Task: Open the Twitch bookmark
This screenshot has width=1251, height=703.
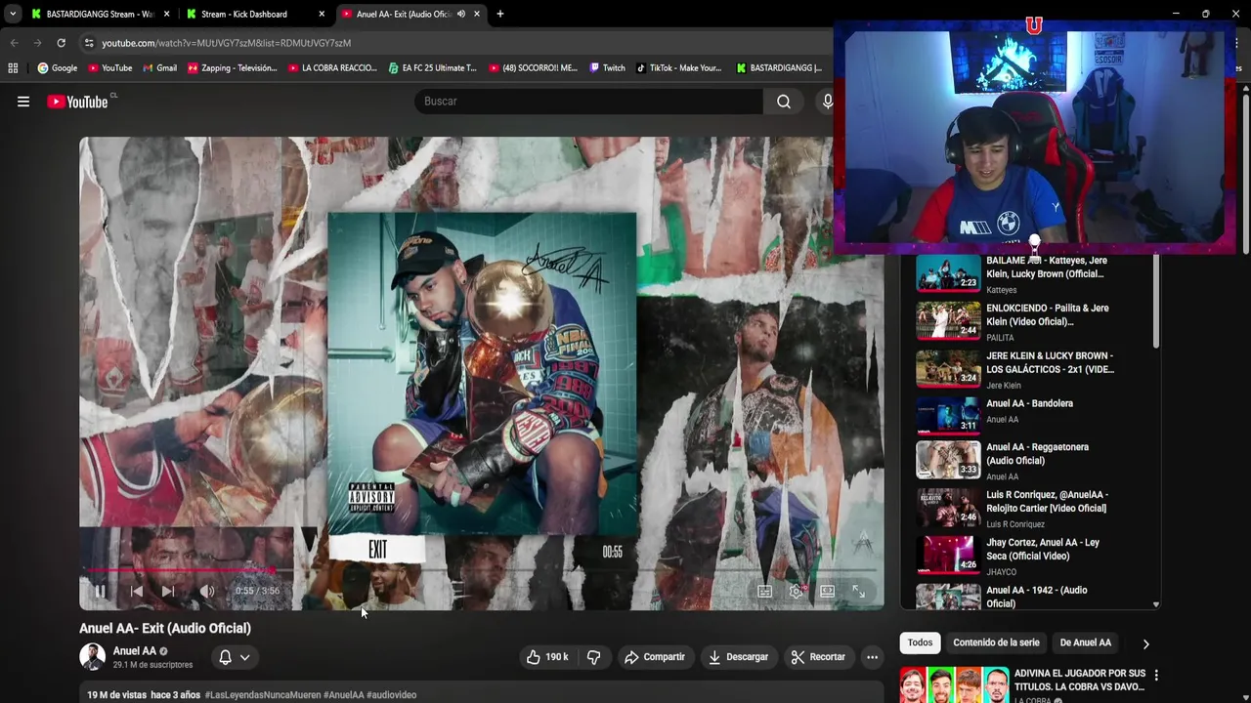Action: tap(607, 68)
